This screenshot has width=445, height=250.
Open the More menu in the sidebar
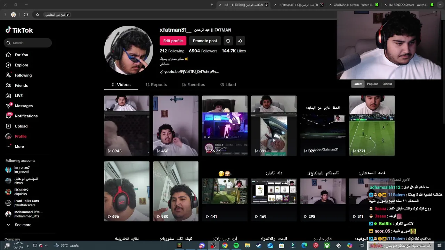point(19,147)
